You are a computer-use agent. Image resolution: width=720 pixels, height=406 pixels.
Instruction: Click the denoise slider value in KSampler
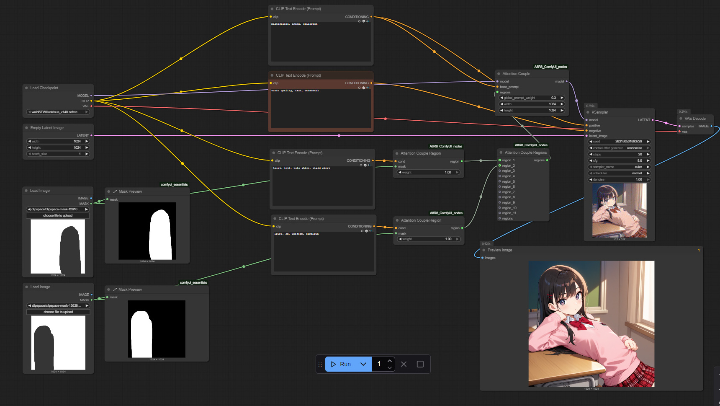pyautogui.click(x=620, y=179)
